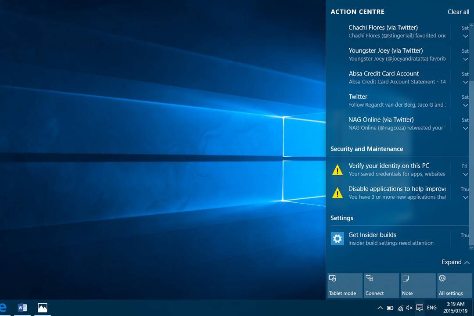Click the warning icon for Verify your identity
This screenshot has width=474, height=316.
point(337,170)
